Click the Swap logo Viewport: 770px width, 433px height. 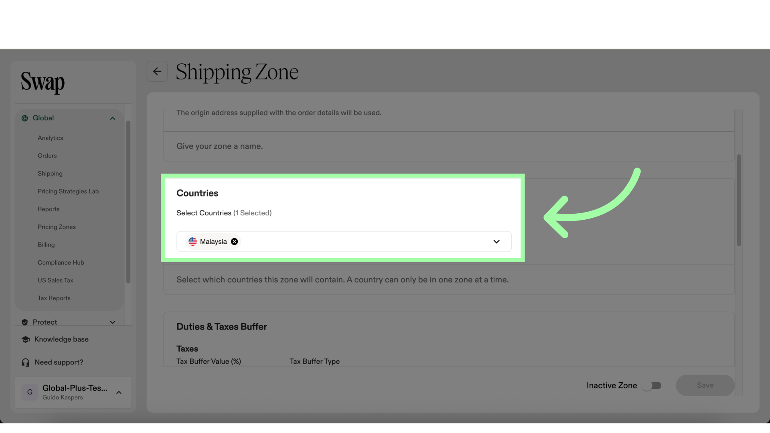pyautogui.click(x=43, y=82)
